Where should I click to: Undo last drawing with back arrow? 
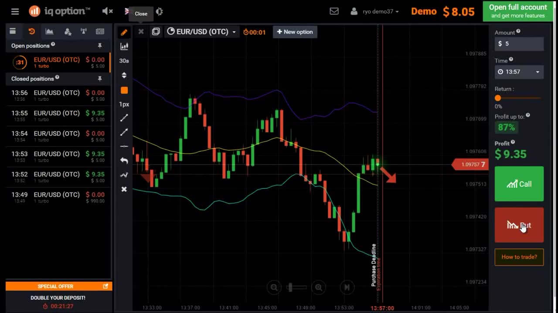[124, 160]
